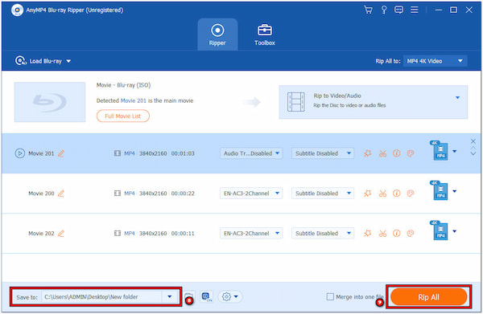Click the 4K MP4 format icon for Movie 202

[439, 230]
